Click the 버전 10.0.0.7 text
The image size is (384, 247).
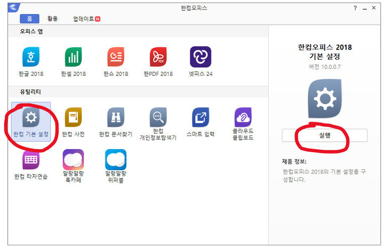325,67
